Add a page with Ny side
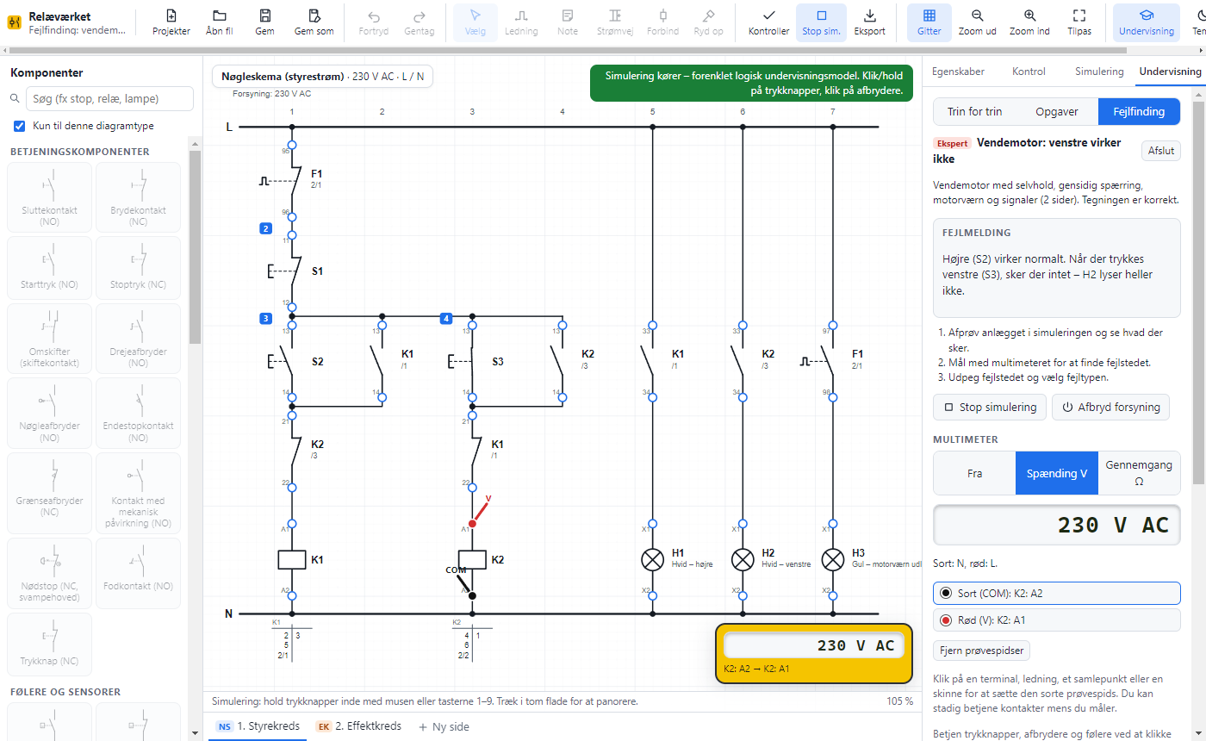The image size is (1206, 741). (444, 726)
